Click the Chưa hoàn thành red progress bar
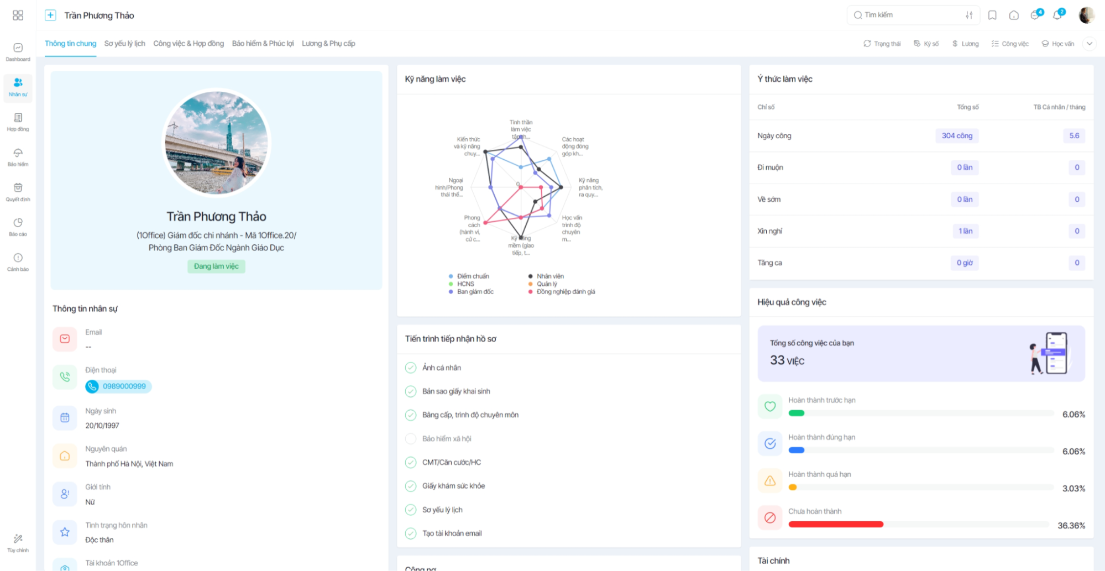Image resolution: width=1105 pixels, height=571 pixels. 836,524
